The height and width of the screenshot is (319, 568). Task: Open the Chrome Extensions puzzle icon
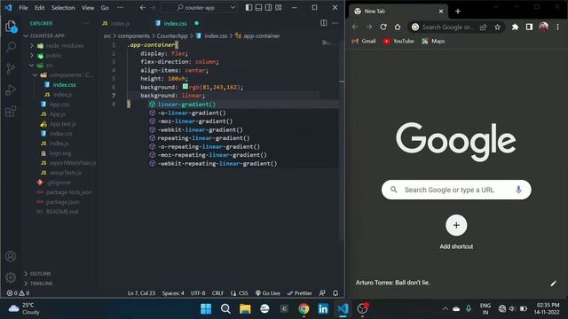pyautogui.click(x=515, y=27)
